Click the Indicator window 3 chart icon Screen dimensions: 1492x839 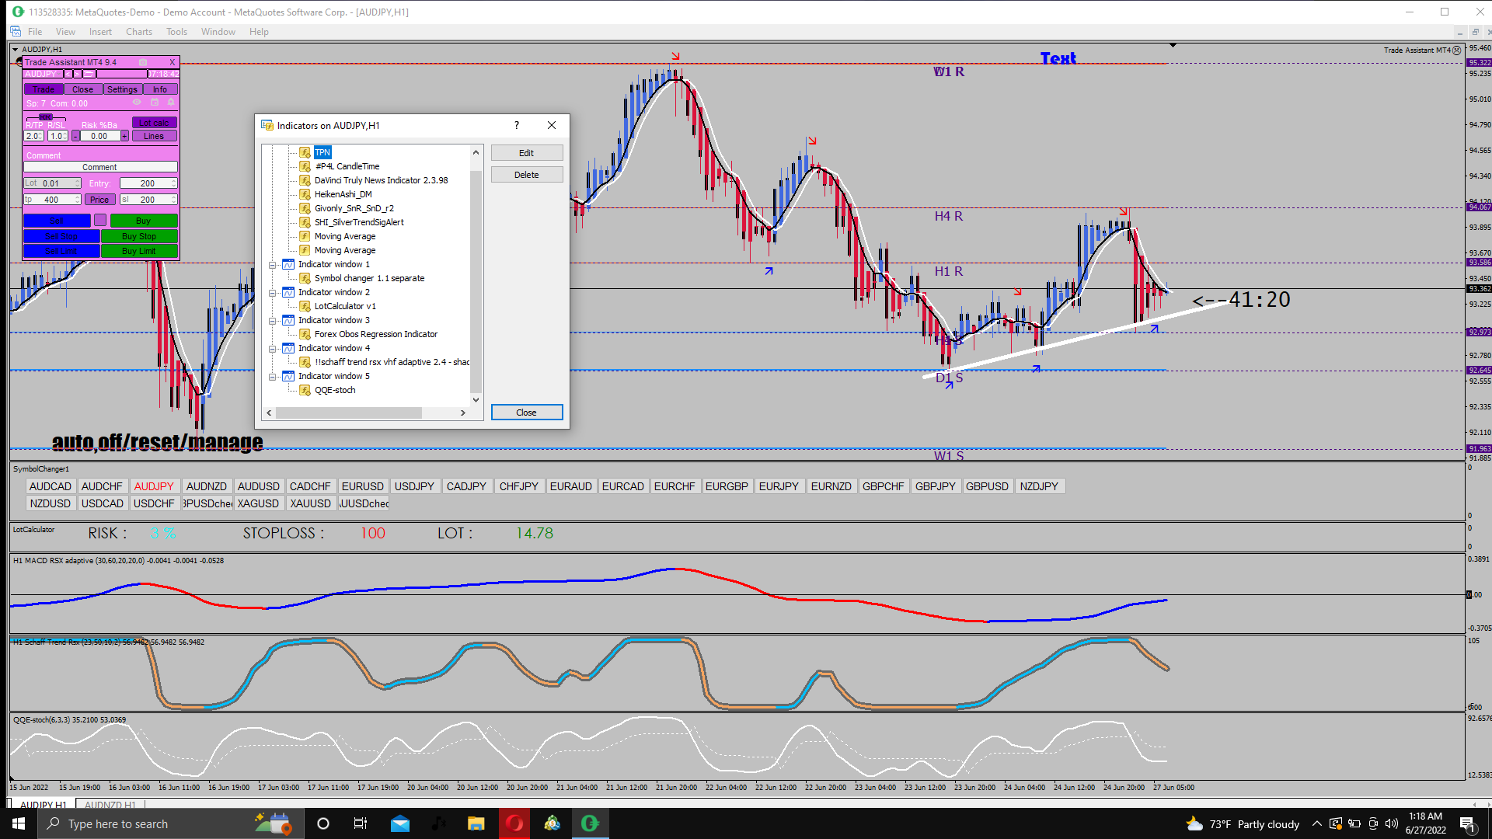(288, 320)
